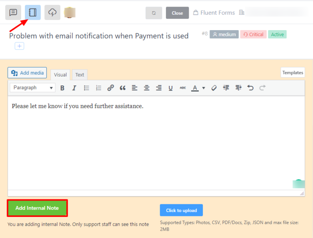Select the internal note notebook icon
The height and width of the screenshot is (238, 313).
point(33,13)
